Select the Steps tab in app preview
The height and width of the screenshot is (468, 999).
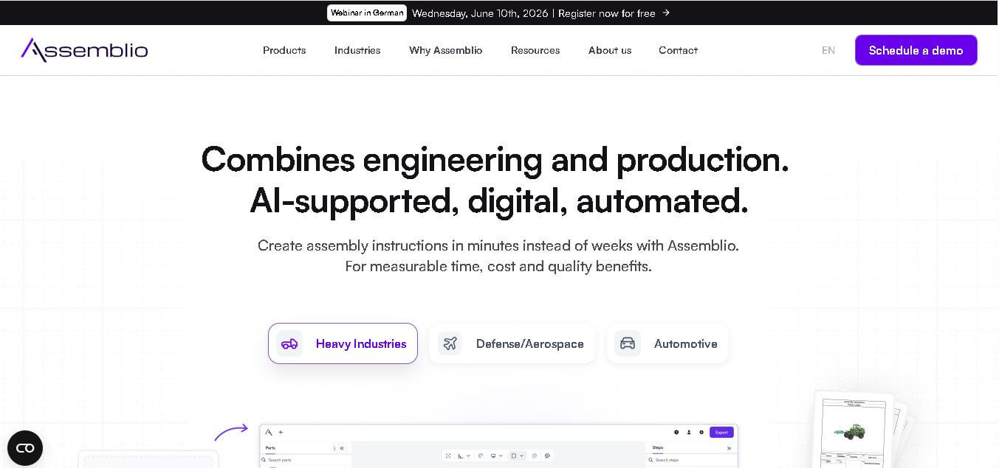pyautogui.click(x=657, y=447)
